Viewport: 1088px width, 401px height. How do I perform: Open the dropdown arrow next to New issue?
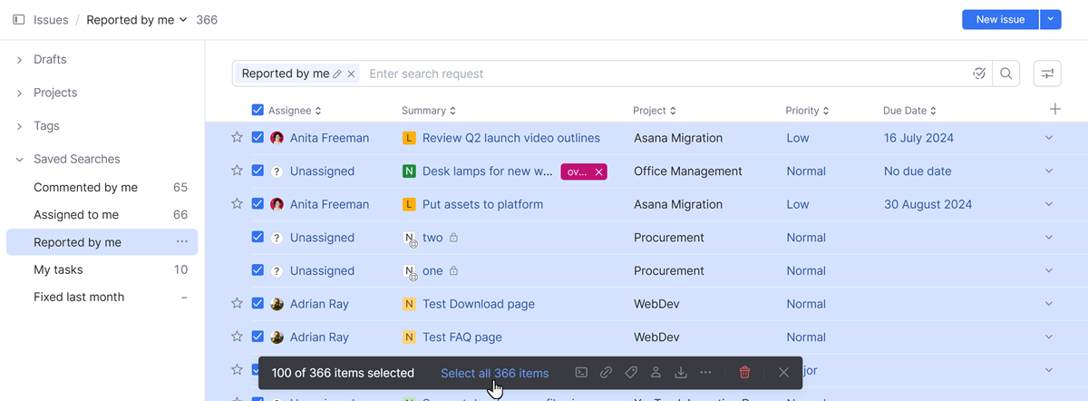[1050, 20]
